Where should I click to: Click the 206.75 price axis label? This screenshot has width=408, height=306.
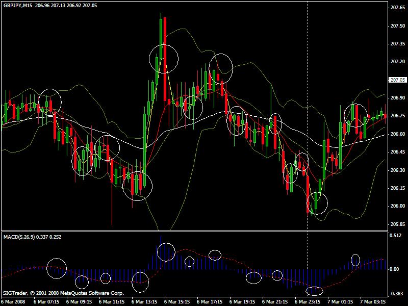click(398, 116)
